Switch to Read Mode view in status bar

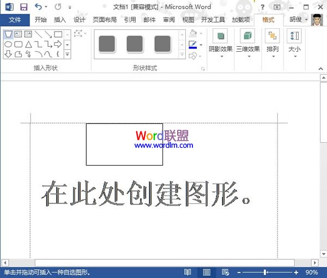coord(187,272)
